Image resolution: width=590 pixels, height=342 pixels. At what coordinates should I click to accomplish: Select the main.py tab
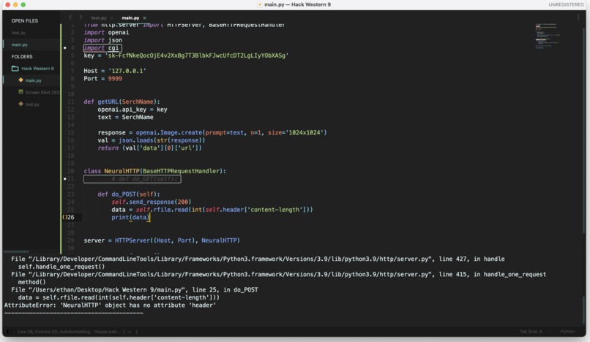coord(130,18)
